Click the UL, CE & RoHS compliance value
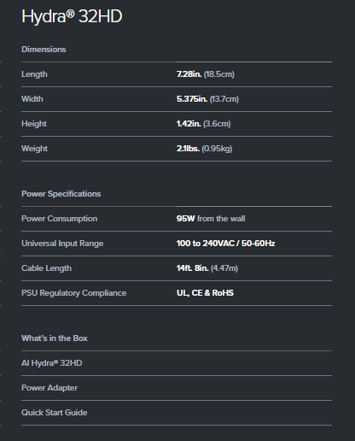355x441 pixels. click(x=205, y=293)
